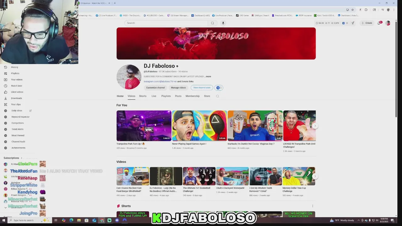
Task: Open Posts channel tab
Action: (178, 96)
